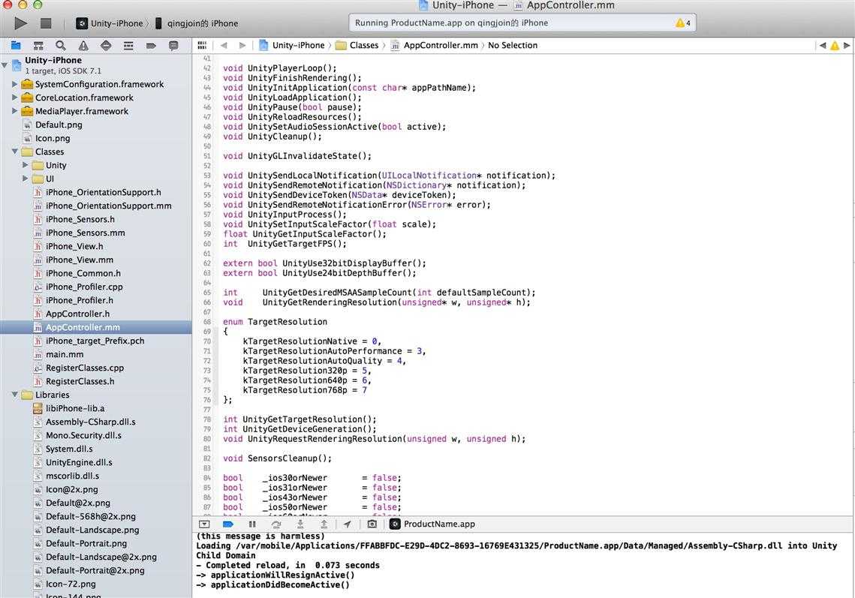Select Icon.png in the navigator
The width and height of the screenshot is (855, 598).
(53, 138)
